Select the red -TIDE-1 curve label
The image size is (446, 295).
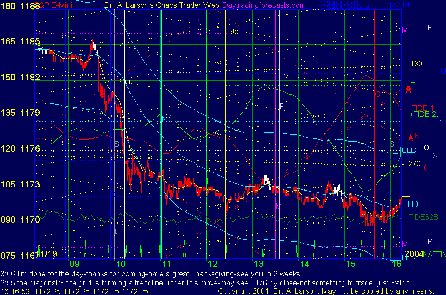pyautogui.click(x=421, y=108)
